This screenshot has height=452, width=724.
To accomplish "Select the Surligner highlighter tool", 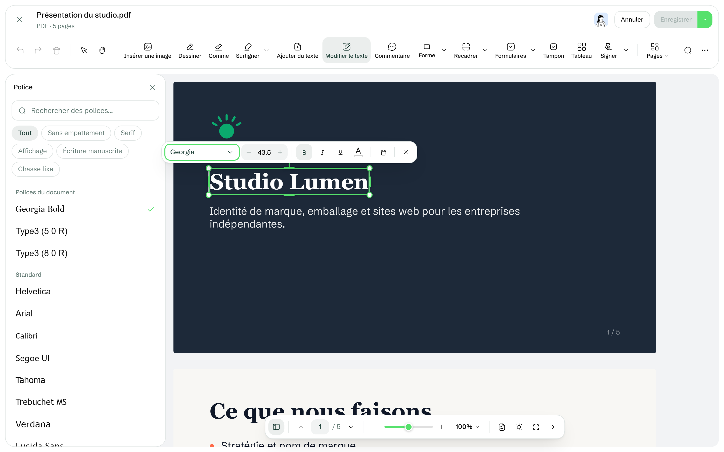I will click(247, 50).
